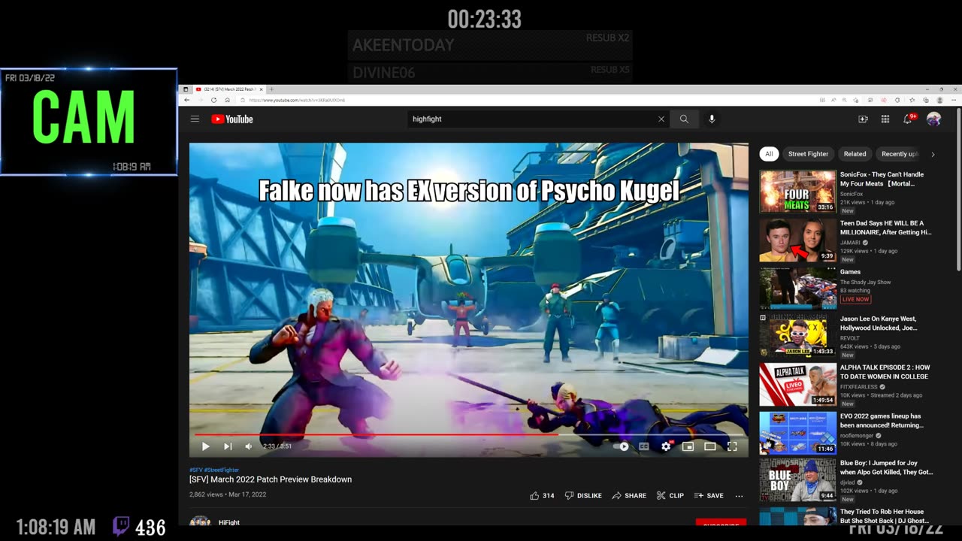
Task: Click the EVO 2022 video thumbnail
Action: pos(797,433)
